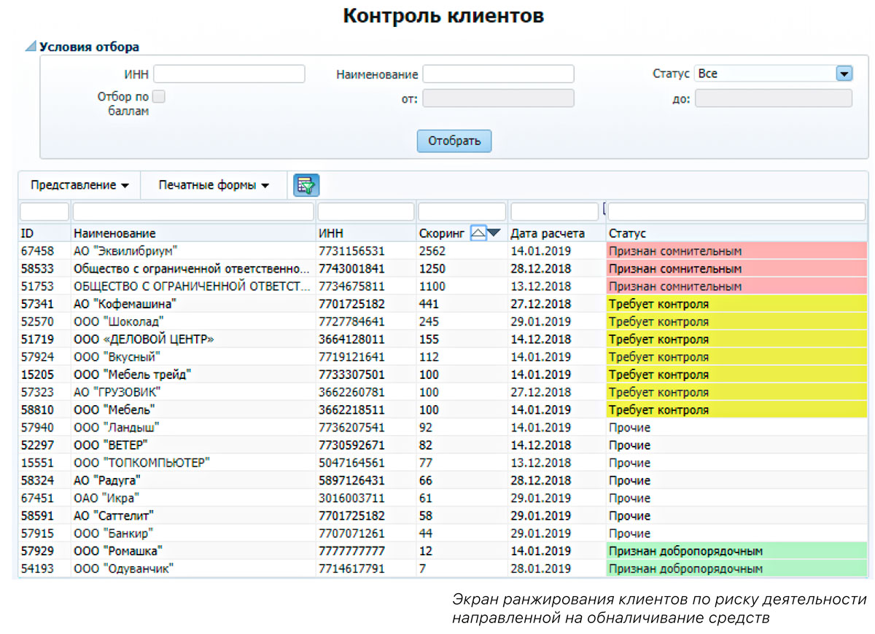Click yellow status cell for АО "Кофемашина"

[x=736, y=304]
